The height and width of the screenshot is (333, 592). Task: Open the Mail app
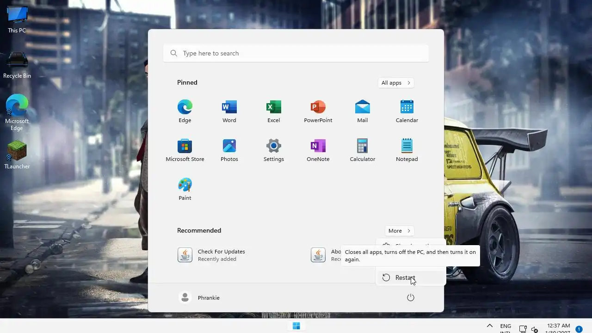363,111
